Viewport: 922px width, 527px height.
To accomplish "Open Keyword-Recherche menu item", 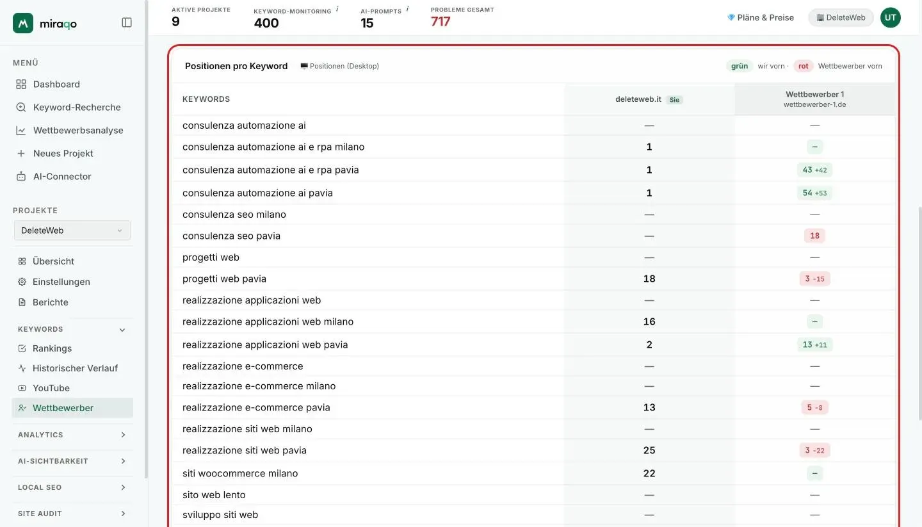I will point(77,108).
